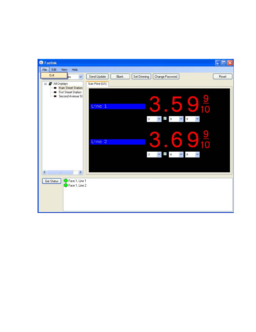
Task: Open the Line 1 tenths digit dropdown showing 5
Action: pos(181,119)
